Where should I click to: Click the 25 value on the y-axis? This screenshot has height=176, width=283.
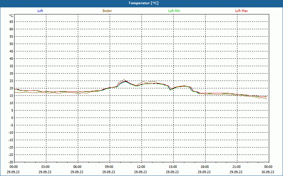[11, 81]
